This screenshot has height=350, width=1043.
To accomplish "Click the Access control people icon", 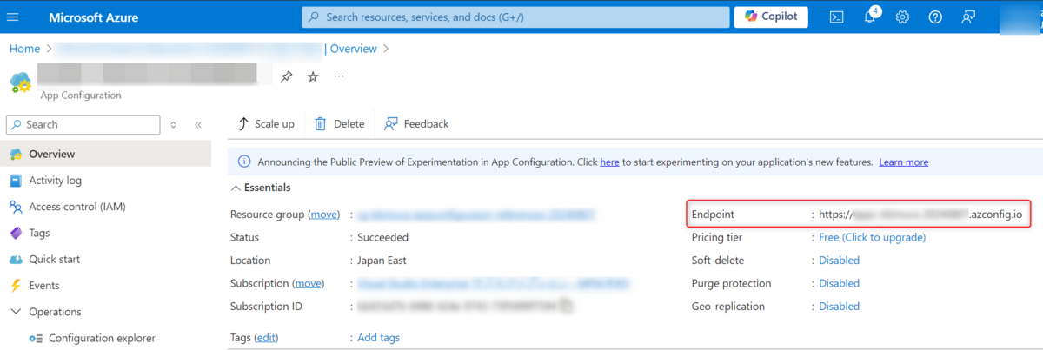I will click(16, 207).
